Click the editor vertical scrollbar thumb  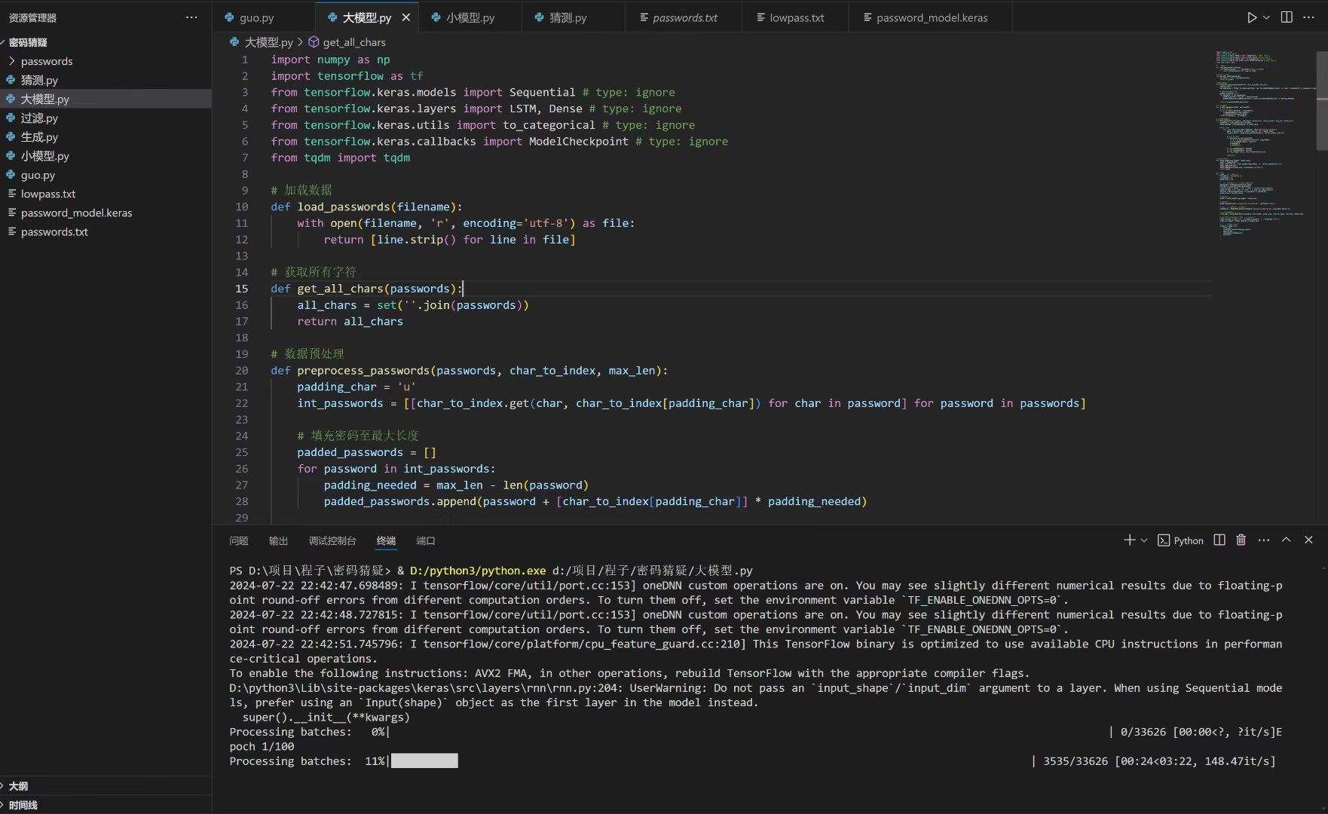pos(1322,100)
